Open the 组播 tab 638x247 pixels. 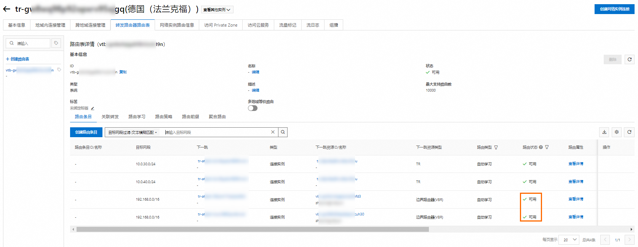coord(334,25)
